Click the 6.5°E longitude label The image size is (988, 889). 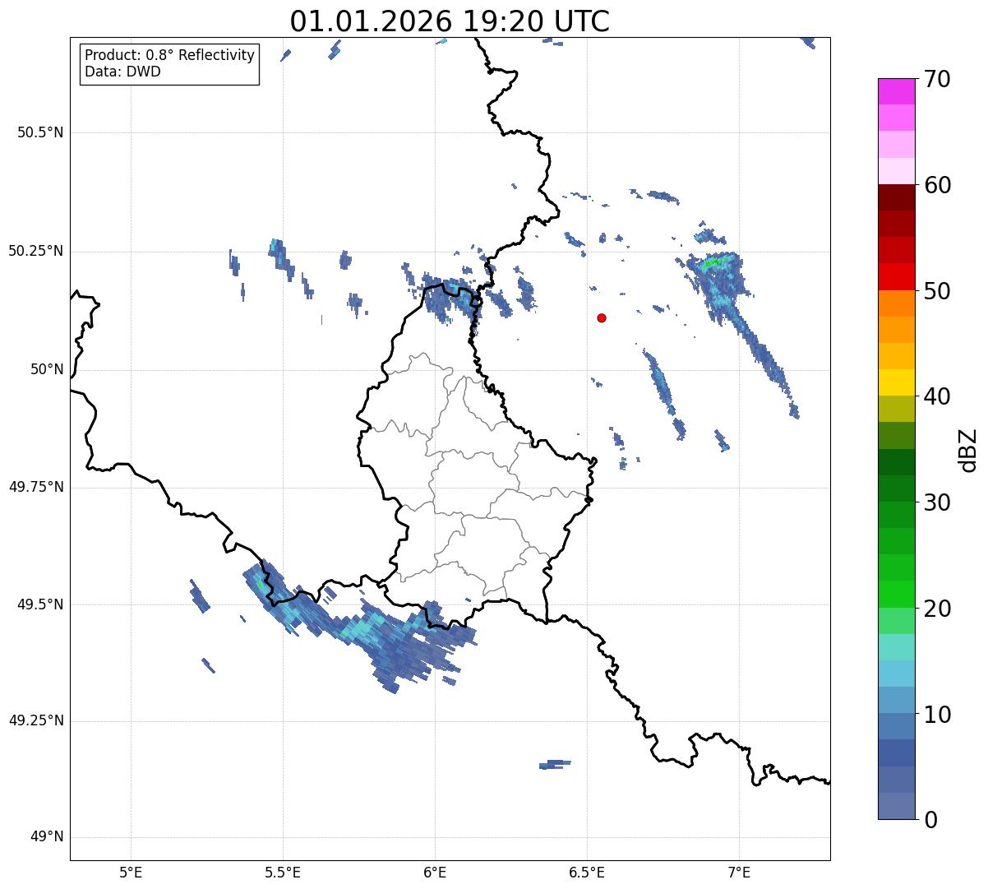click(x=587, y=872)
